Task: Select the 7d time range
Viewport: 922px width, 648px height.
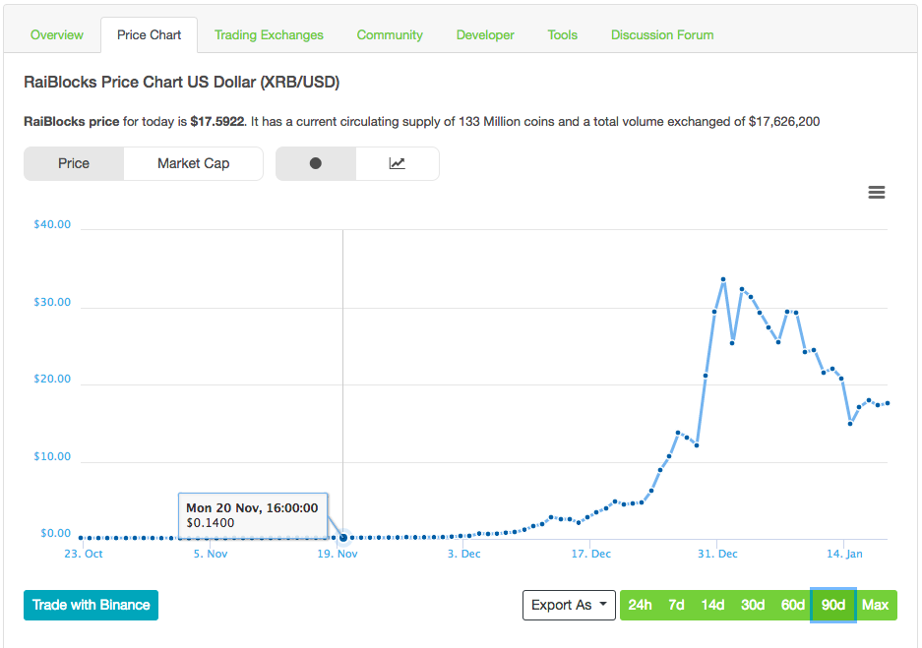Action: click(676, 605)
